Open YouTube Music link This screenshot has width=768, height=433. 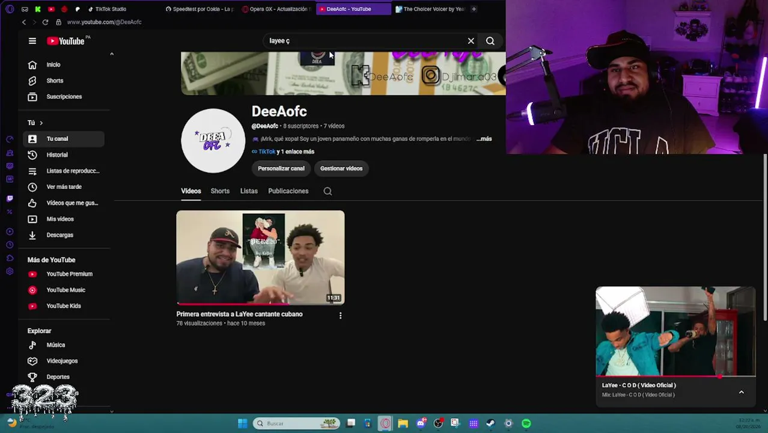coord(64,290)
